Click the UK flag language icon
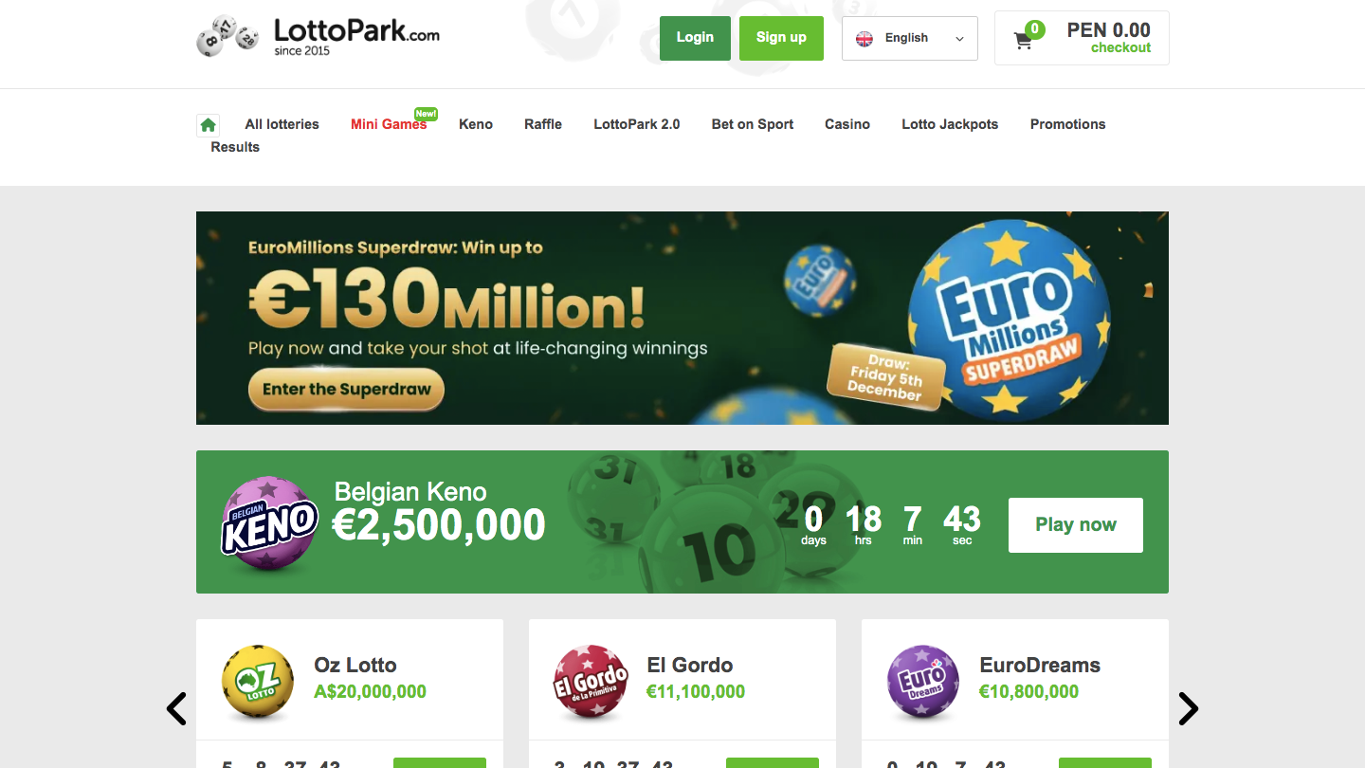 (864, 39)
